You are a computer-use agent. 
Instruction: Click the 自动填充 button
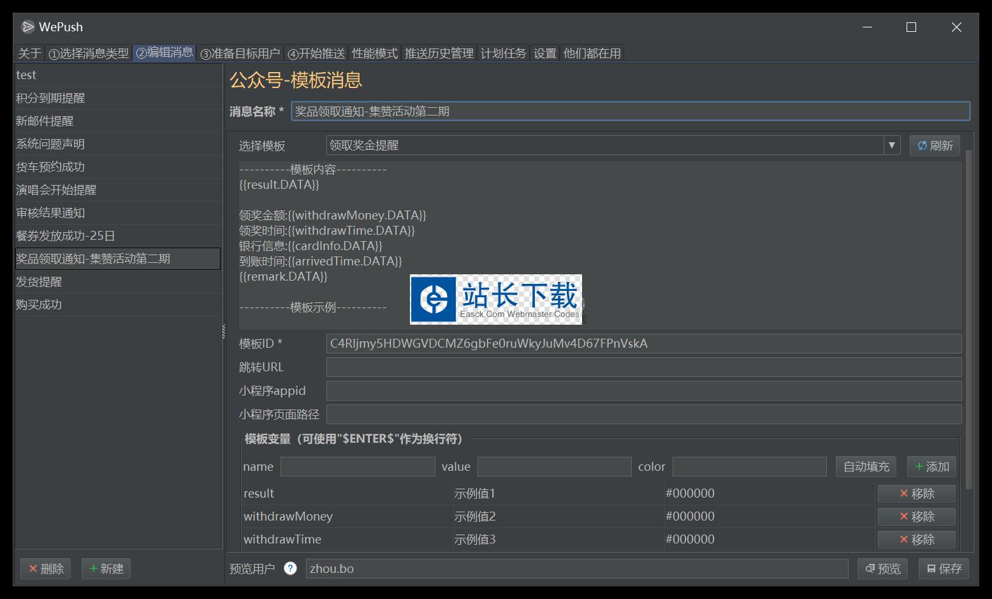click(866, 467)
